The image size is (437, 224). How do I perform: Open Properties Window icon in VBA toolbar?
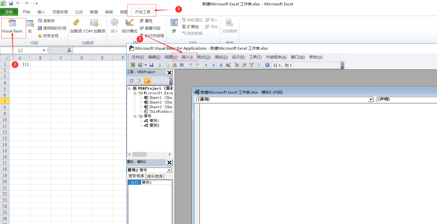pyautogui.click(x=244, y=65)
